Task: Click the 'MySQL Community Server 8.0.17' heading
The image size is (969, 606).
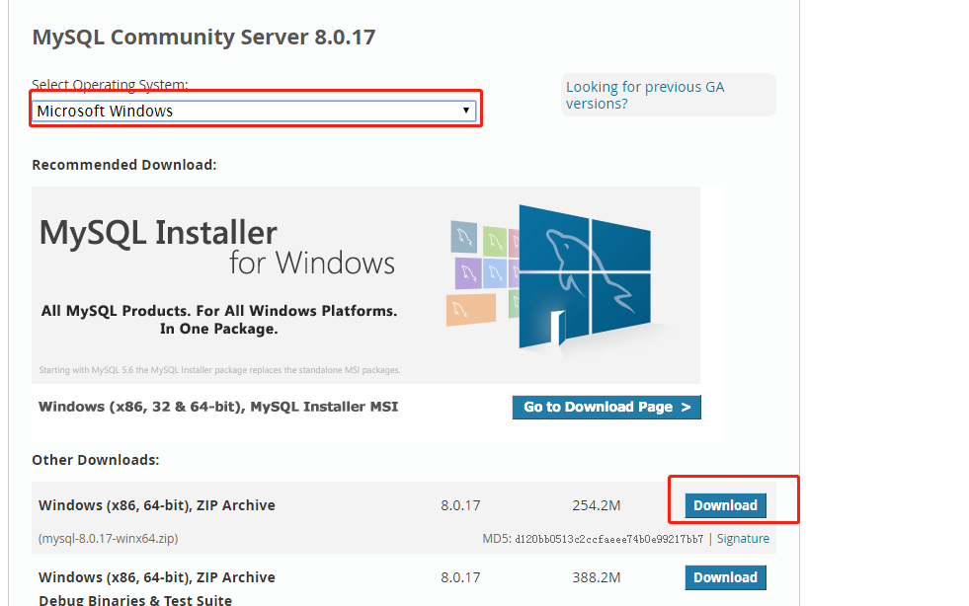Action: click(x=203, y=37)
